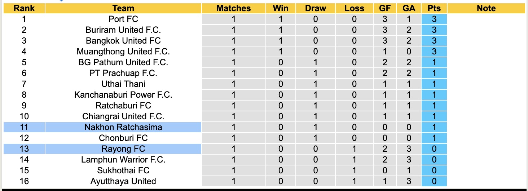Click the Pts column header
The image size is (528, 191).
click(434, 8)
